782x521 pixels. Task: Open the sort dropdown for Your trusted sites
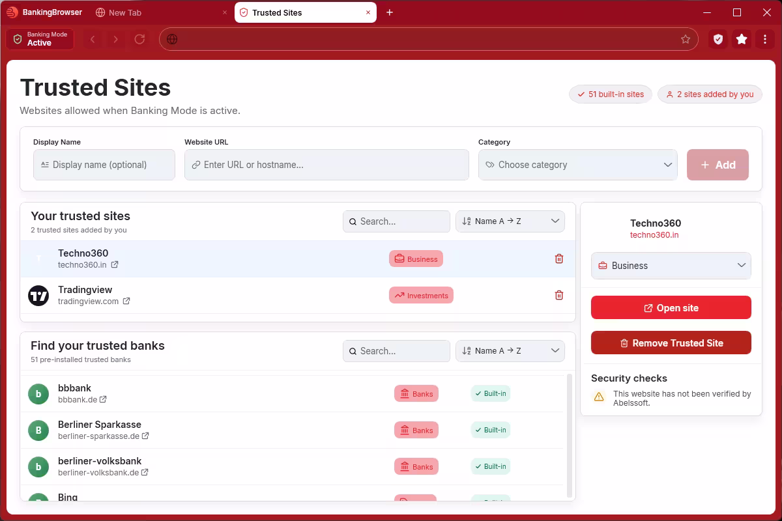[510, 221]
